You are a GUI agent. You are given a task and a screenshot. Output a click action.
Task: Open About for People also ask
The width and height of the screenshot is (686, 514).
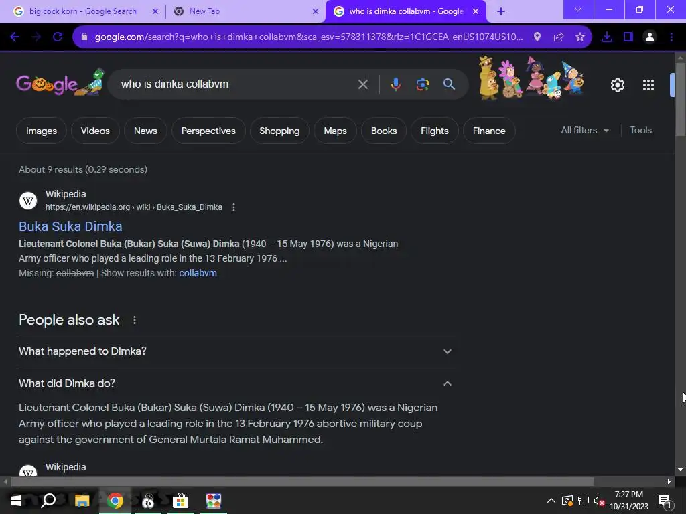[134, 320]
